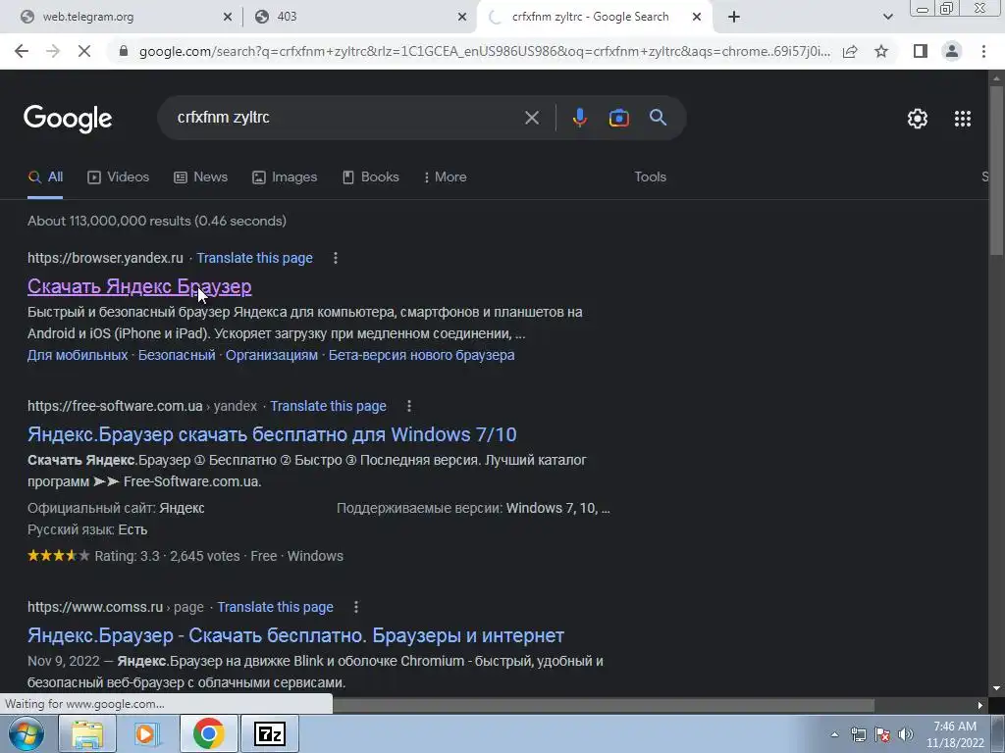The image size is (1005, 753).
Task: Open options for comss.ru result
Action: coord(355,607)
